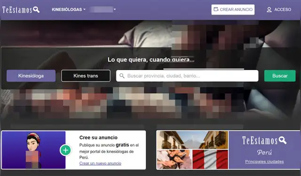
Task: Click the green plus icon on ad card
Action: [x=66, y=150]
